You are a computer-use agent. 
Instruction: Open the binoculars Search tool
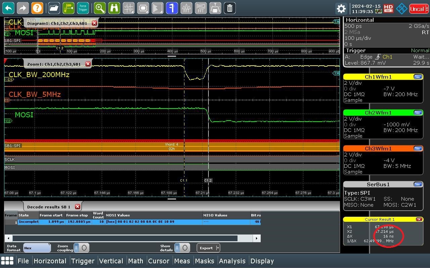tap(114, 8)
